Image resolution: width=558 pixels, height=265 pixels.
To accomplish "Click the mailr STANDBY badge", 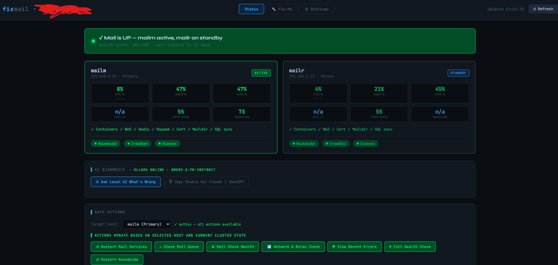I will pyautogui.click(x=458, y=73).
